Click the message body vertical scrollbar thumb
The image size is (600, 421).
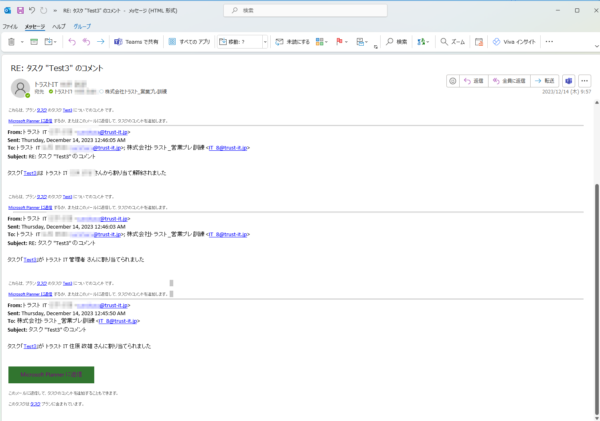click(x=597, y=300)
